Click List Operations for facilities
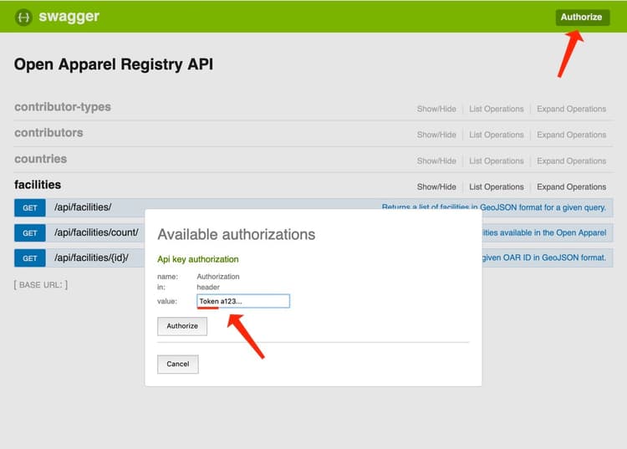The width and height of the screenshot is (627, 449). pyautogui.click(x=497, y=186)
